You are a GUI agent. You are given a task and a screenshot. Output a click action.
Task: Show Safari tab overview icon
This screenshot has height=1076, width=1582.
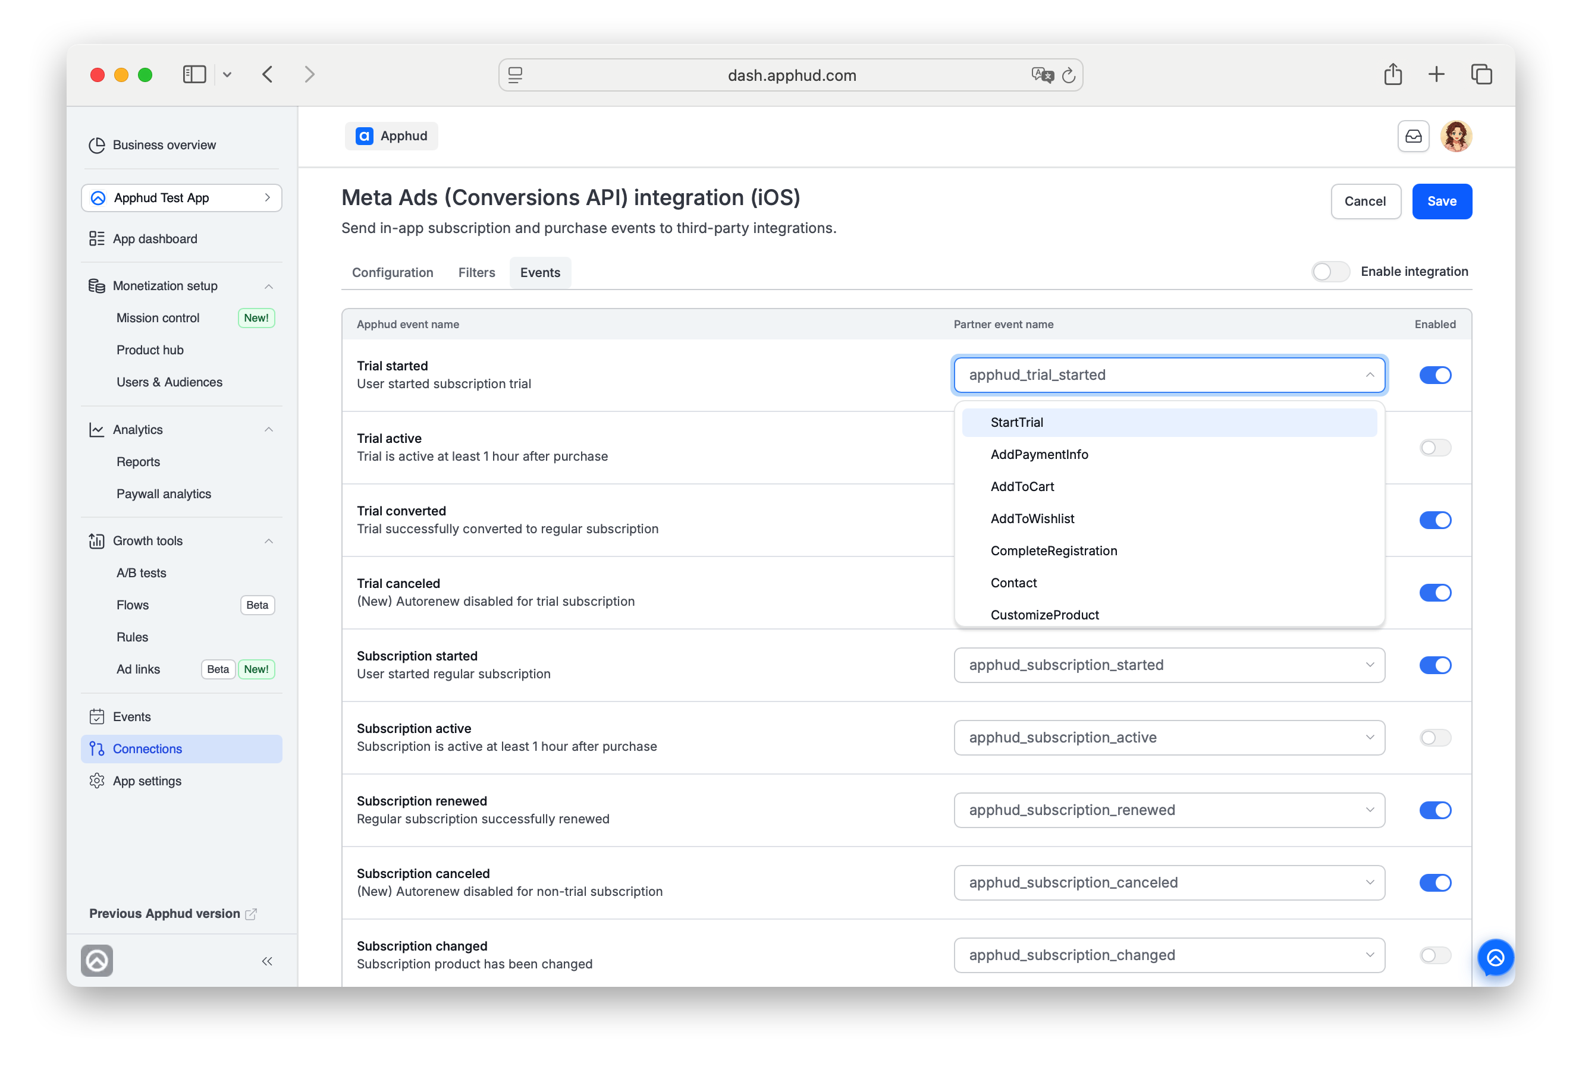click(x=1481, y=74)
